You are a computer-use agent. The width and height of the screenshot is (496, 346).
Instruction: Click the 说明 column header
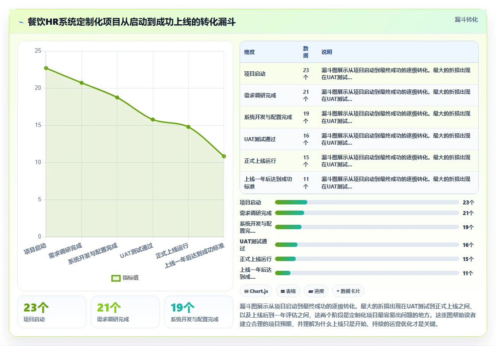tap(327, 52)
